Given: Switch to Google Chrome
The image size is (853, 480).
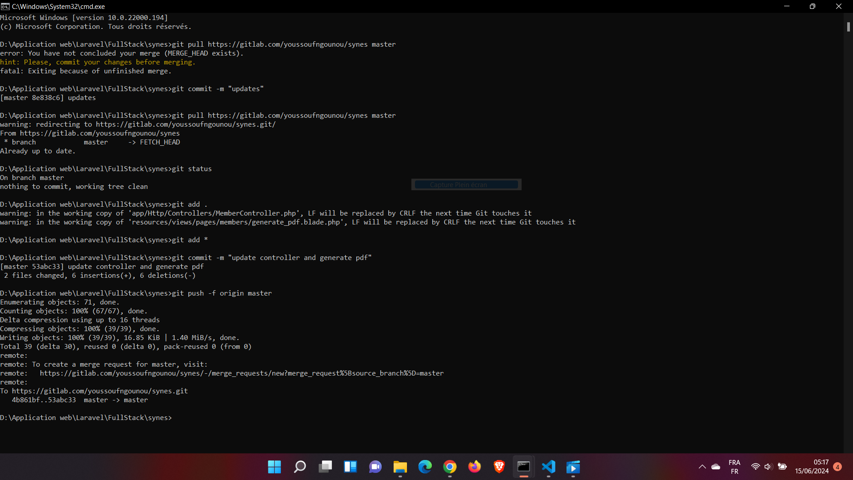Looking at the screenshot, I should point(450,467).
